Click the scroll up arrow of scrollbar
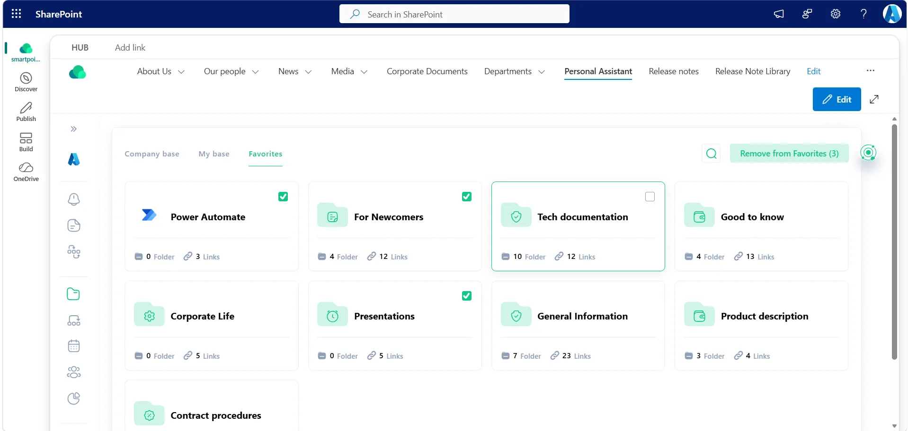The image size is (908, 431). click(894, 119)
